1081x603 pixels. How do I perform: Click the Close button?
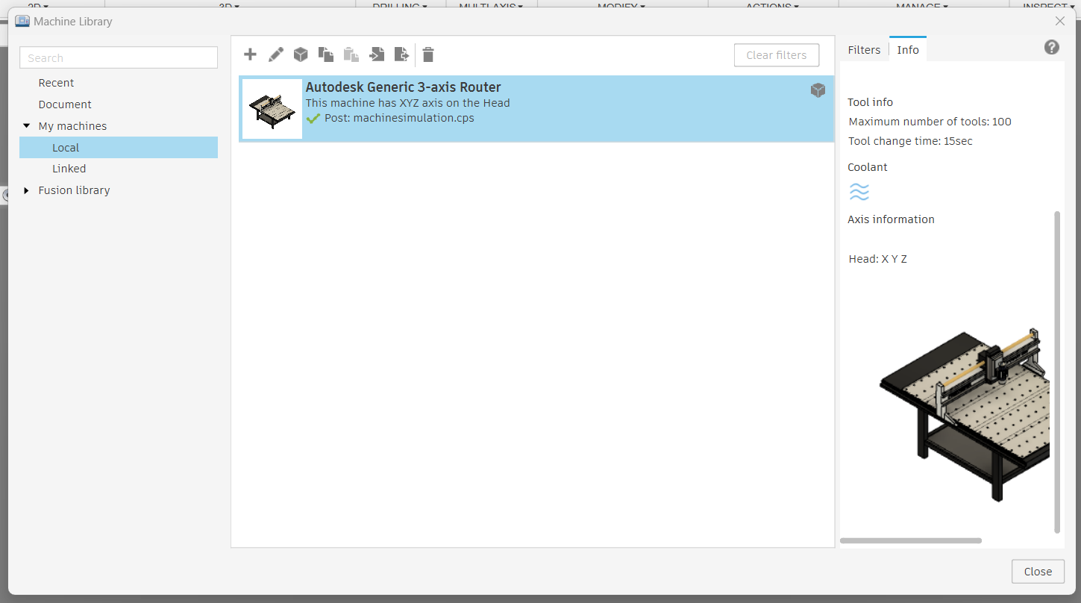(1038, 572)
